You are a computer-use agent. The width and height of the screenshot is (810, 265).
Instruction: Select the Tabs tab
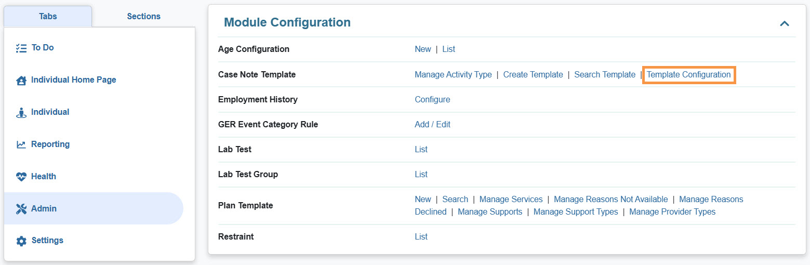(48, 16)
